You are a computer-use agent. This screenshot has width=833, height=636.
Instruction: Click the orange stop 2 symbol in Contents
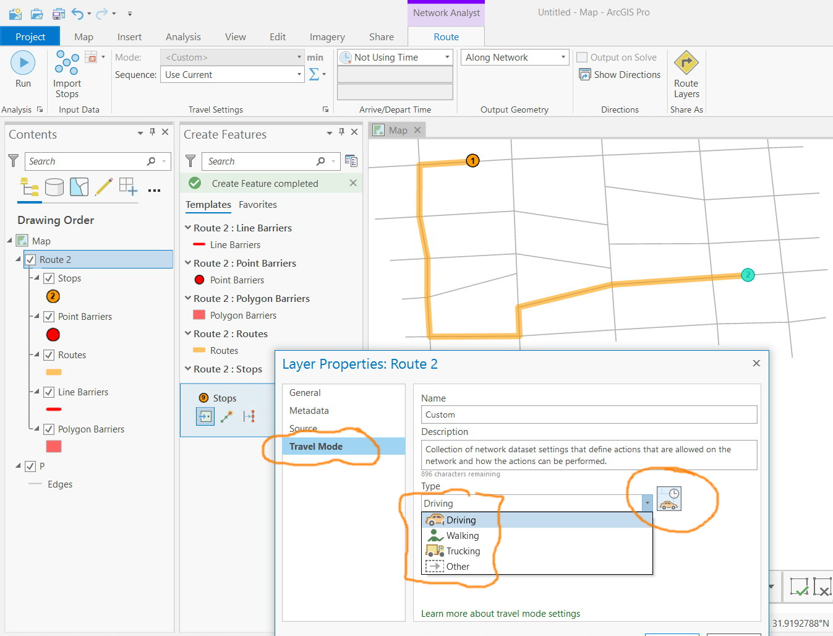coord(53,296)
